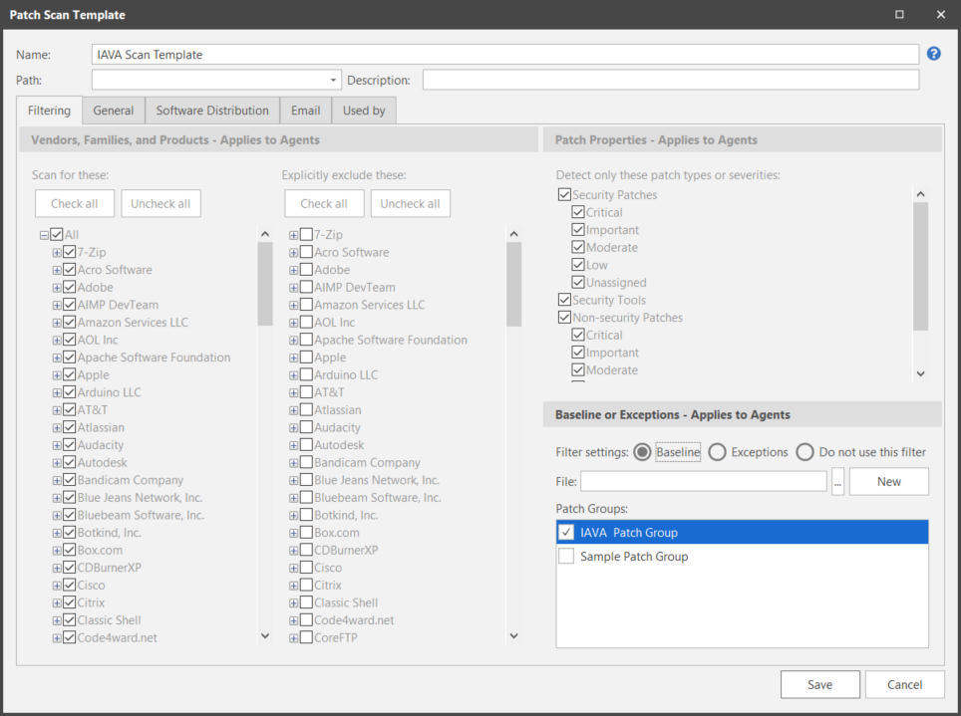Expand Autodesk node in the exclude tree
This screenshot has width=961, height=716.
click(x=293, y=445)
